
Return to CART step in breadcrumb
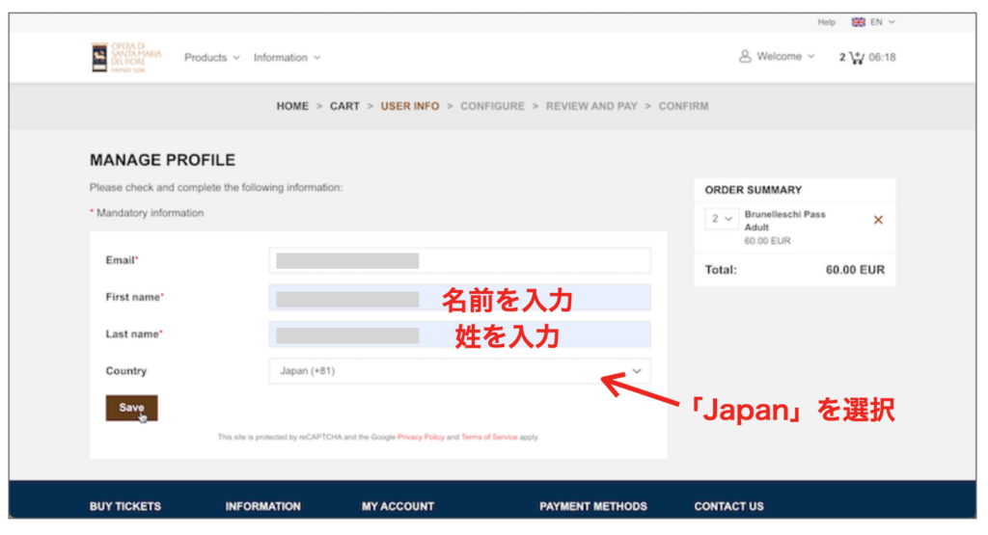(x=344, y=106)
